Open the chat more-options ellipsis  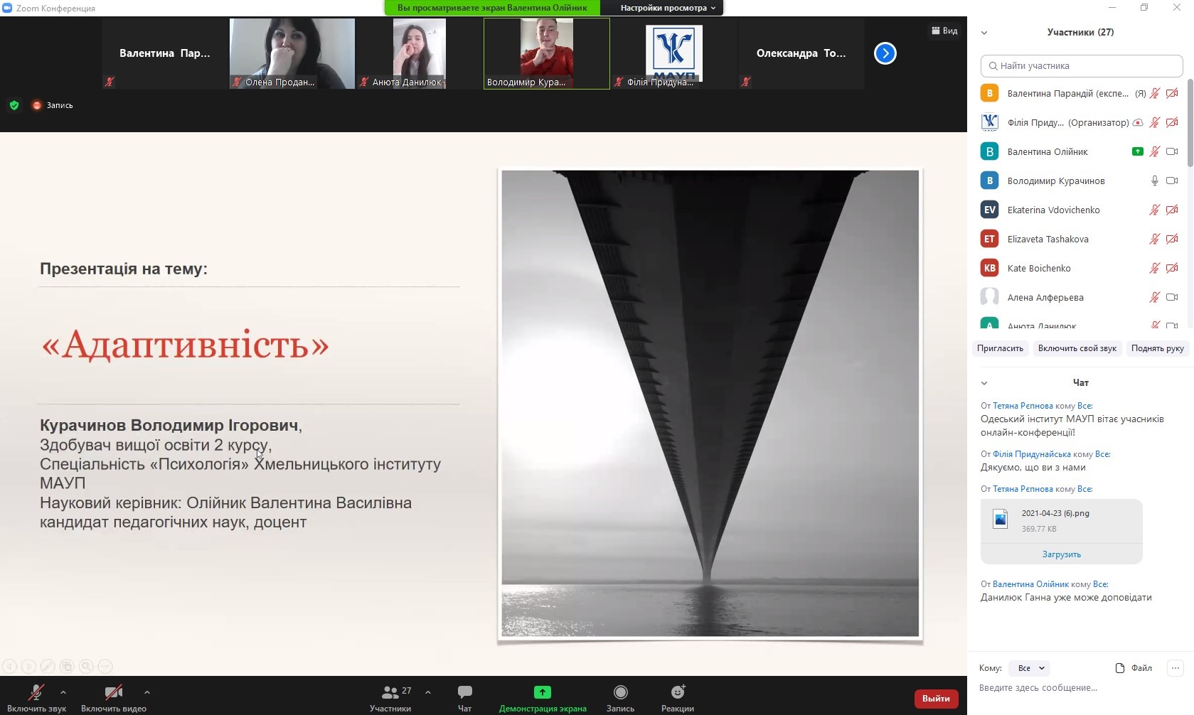[1175, 668]
